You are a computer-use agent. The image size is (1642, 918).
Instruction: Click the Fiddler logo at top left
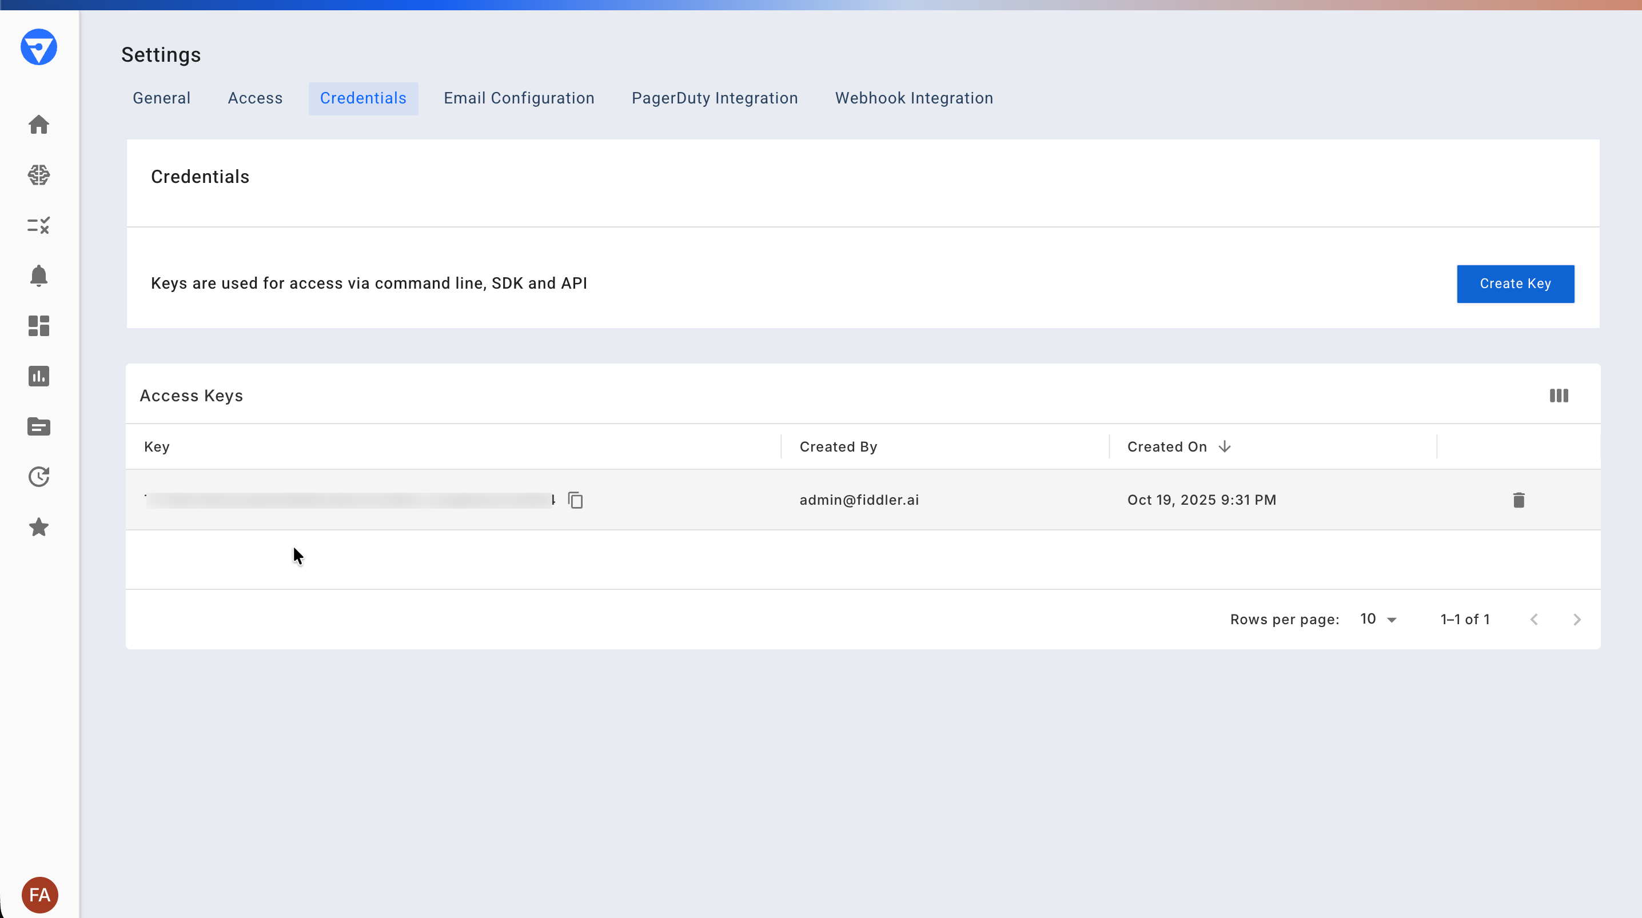pyautogui.click(x=39, y=46)
